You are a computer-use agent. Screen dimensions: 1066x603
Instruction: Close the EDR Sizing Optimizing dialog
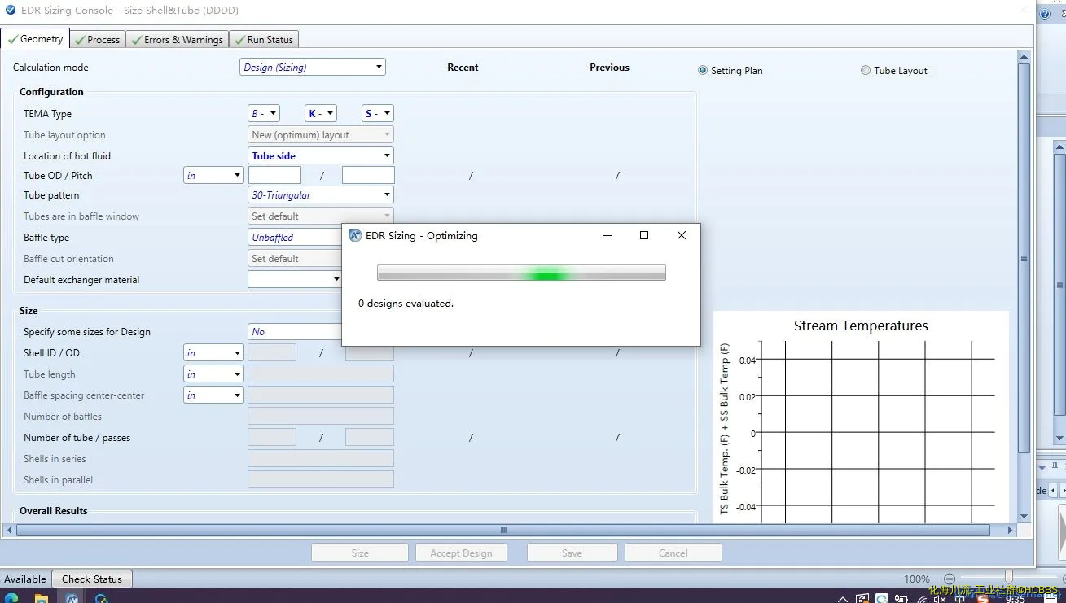[682, 235]
